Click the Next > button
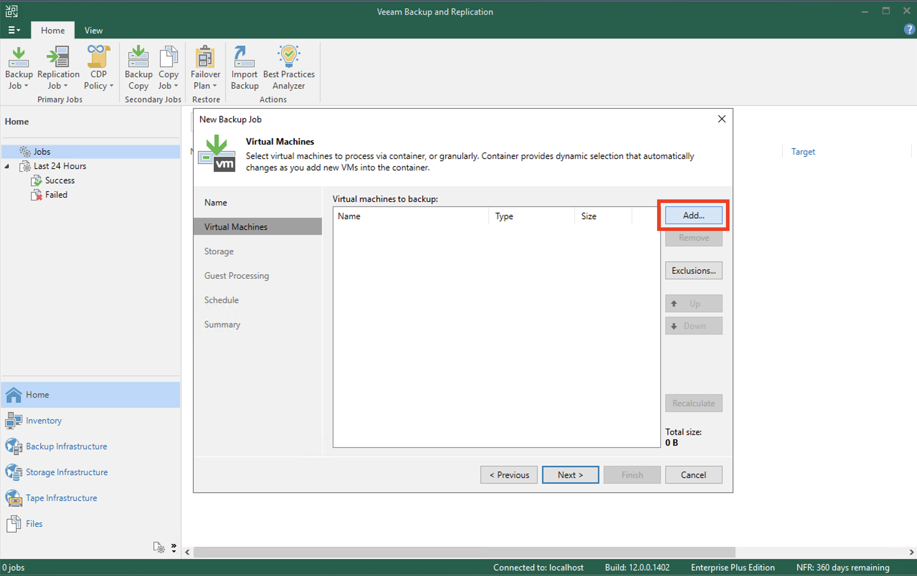This screenshot has height=576, width=917. (570, 475)
